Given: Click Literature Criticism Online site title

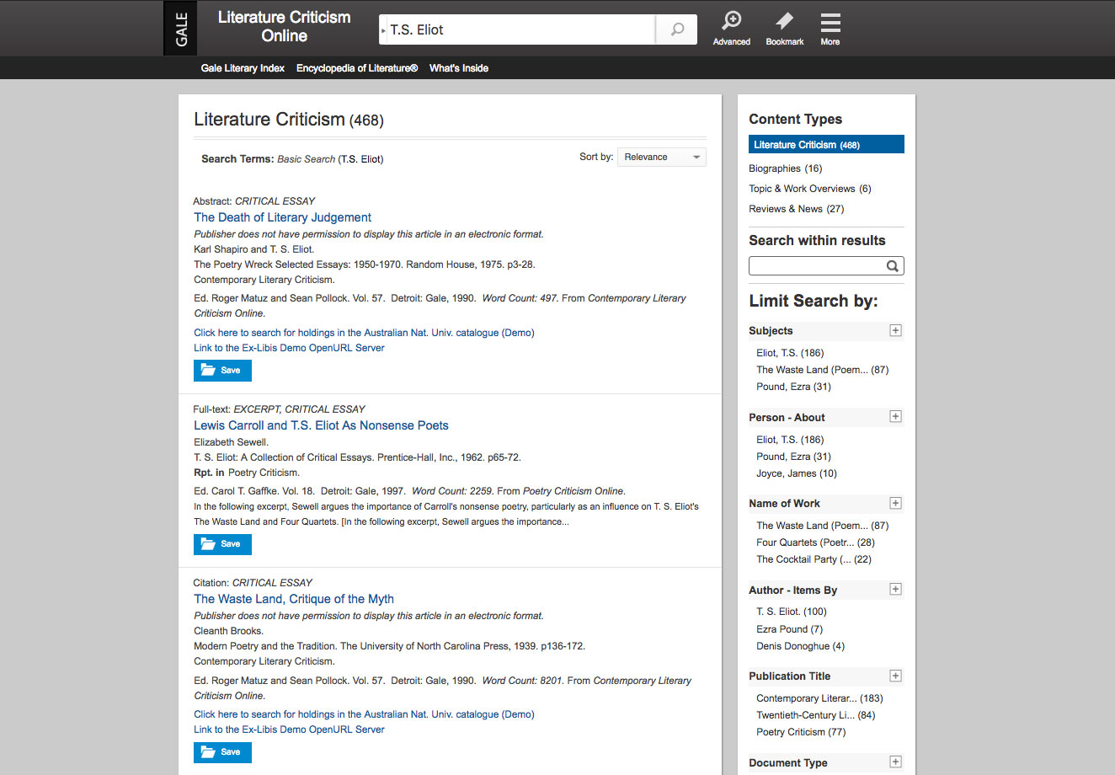Looking at the screenshot, I should (284, 27).
